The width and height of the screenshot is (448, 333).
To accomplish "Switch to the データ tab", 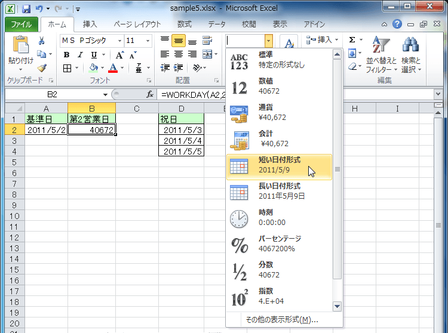I will [217, 24].
